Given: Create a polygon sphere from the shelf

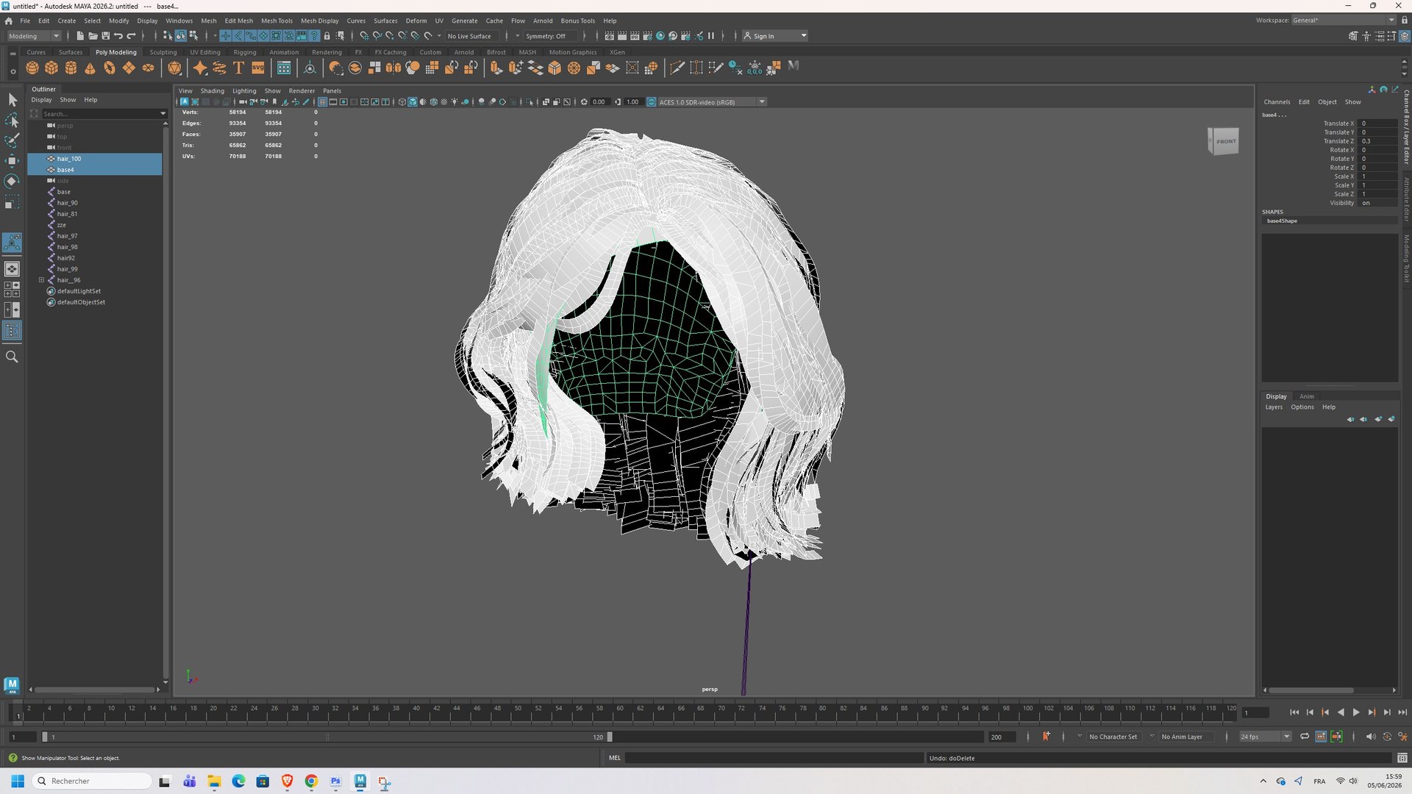Looking at the screenshot, I should [x=32, y=68].
